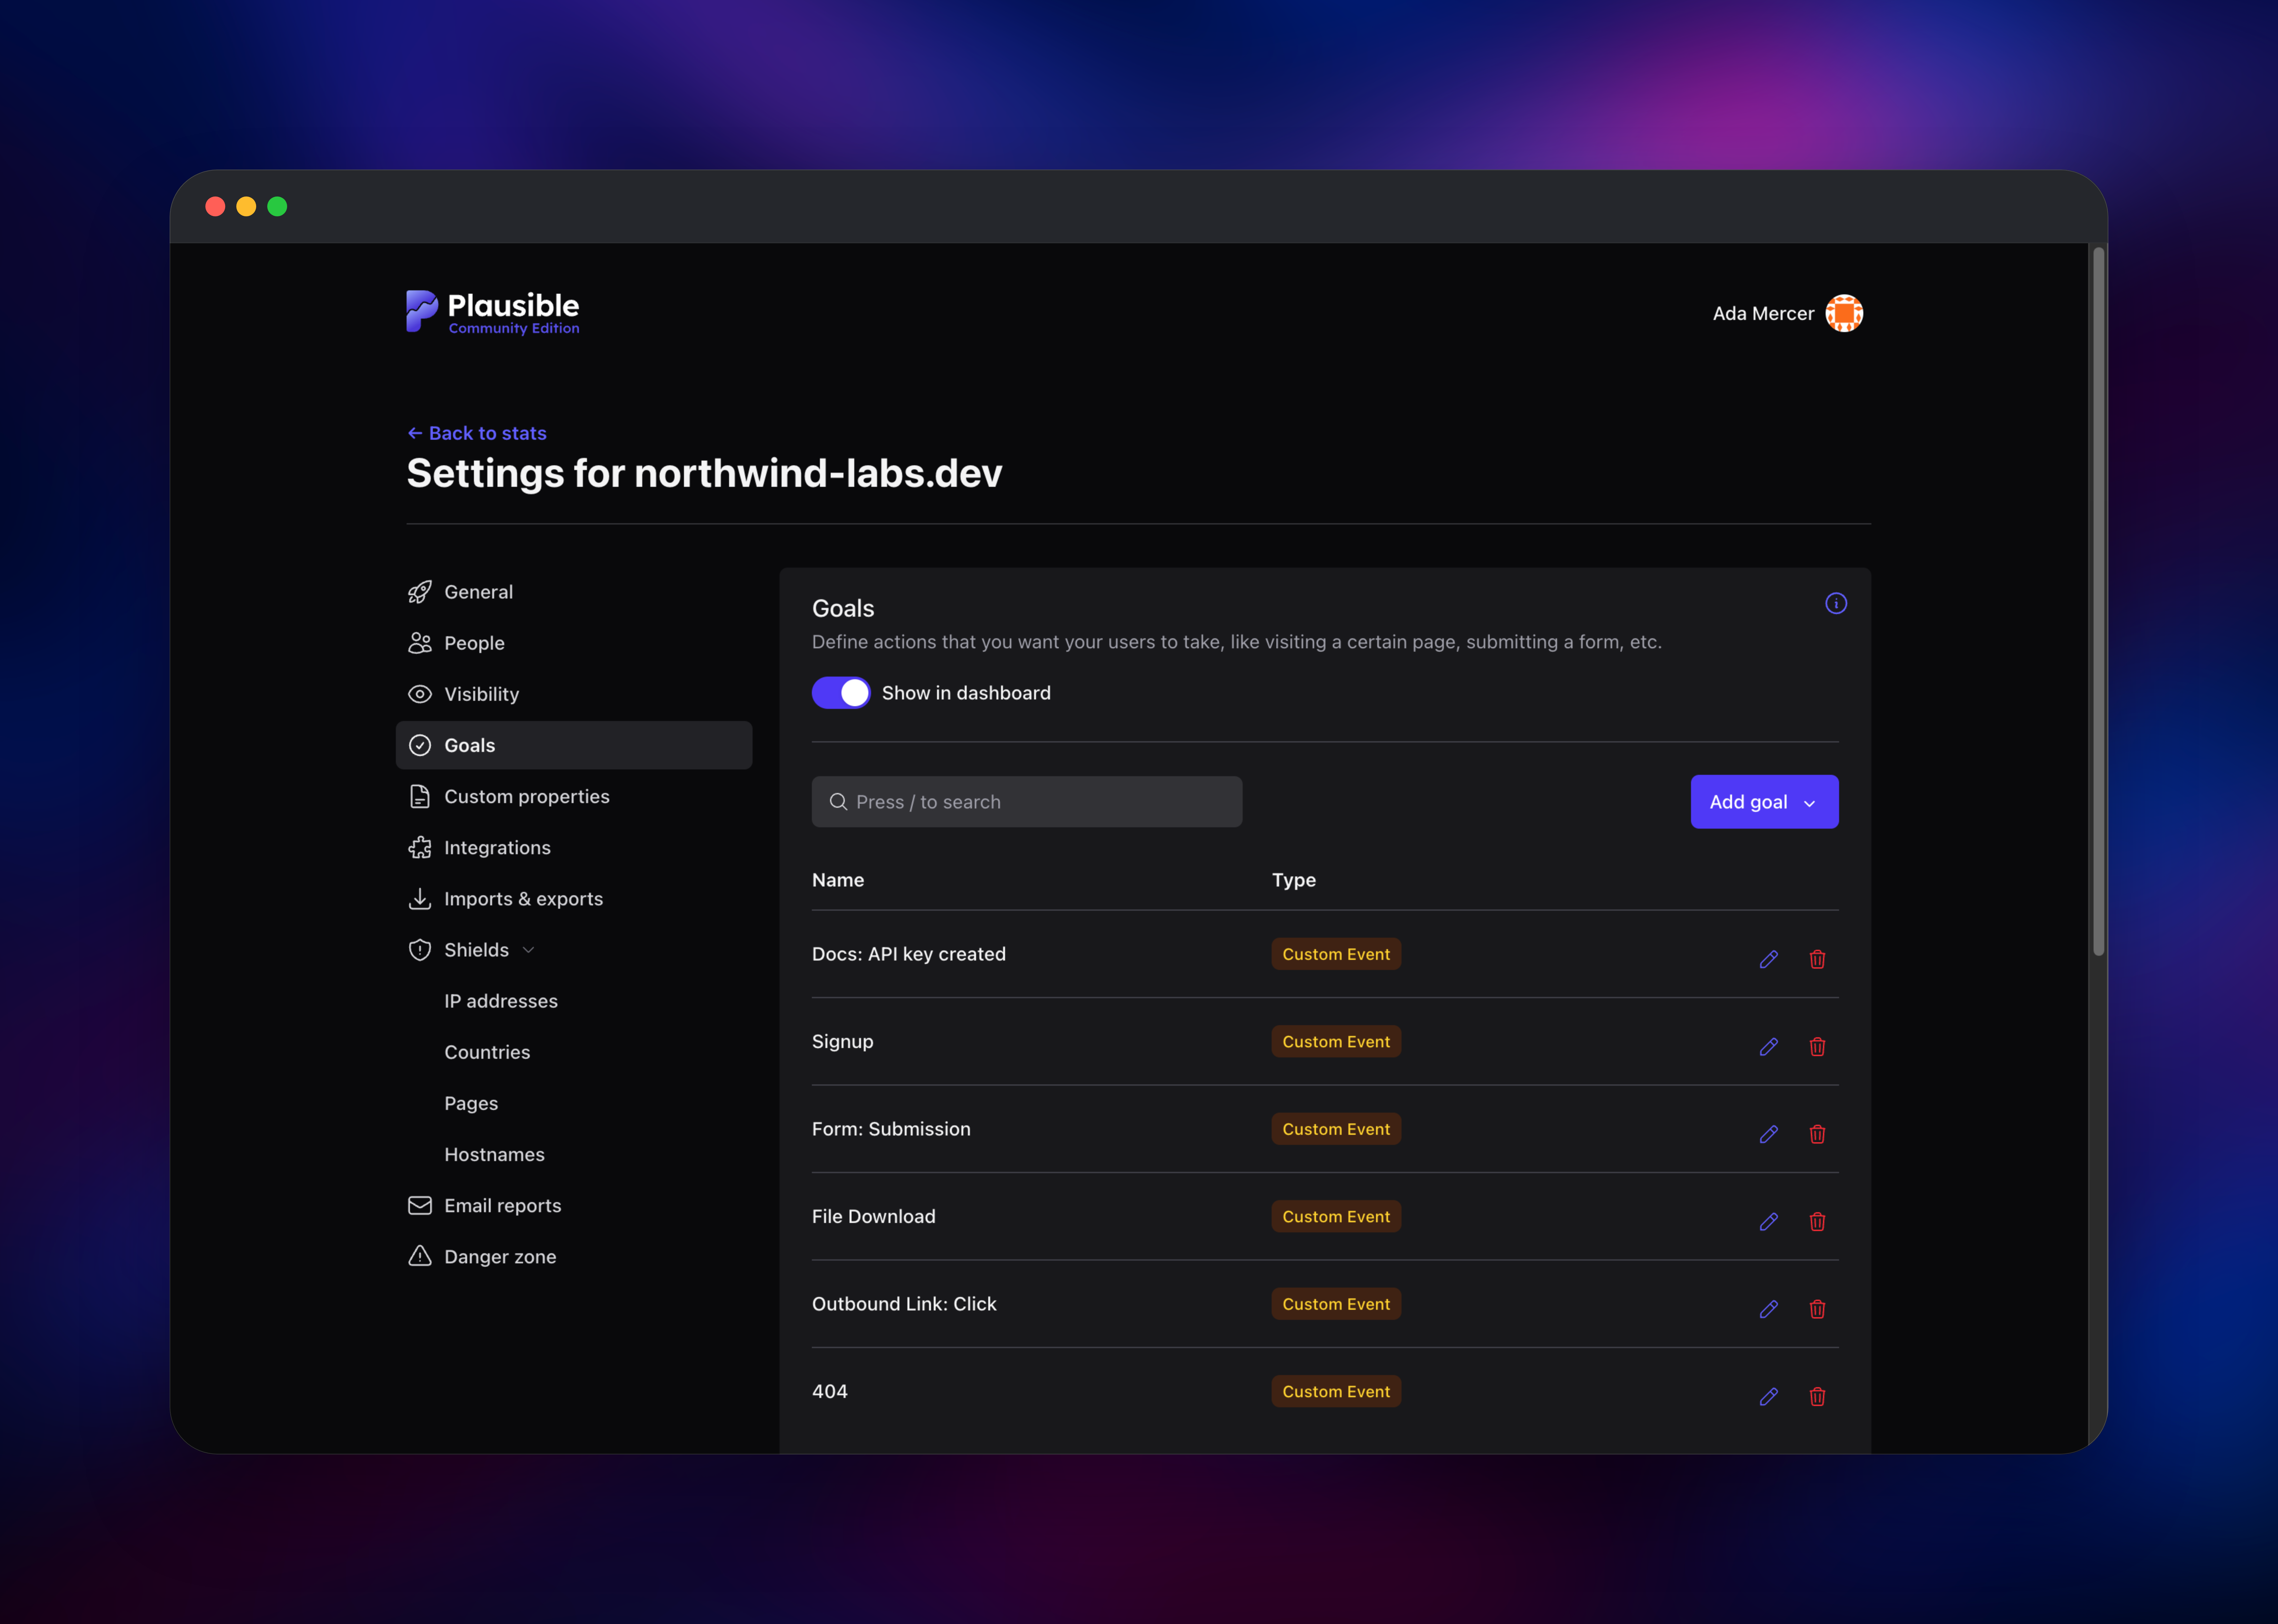Click the Shields label in sidebar
This screenshot has height=1624, width=2278.
476,950
